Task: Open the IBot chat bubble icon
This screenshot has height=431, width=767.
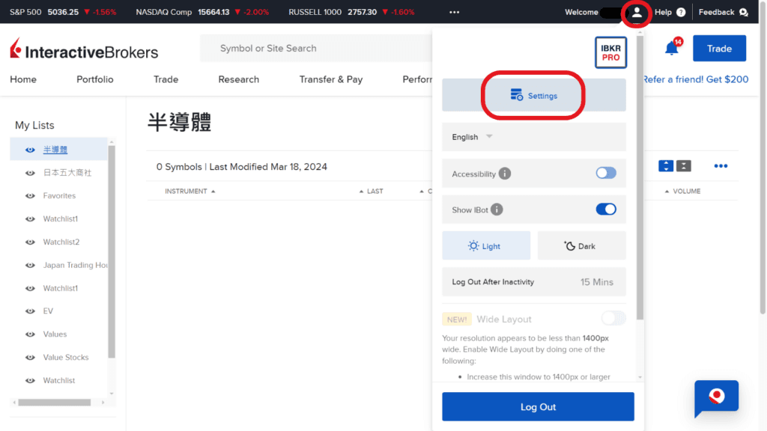Action: [x=716, y=398]
